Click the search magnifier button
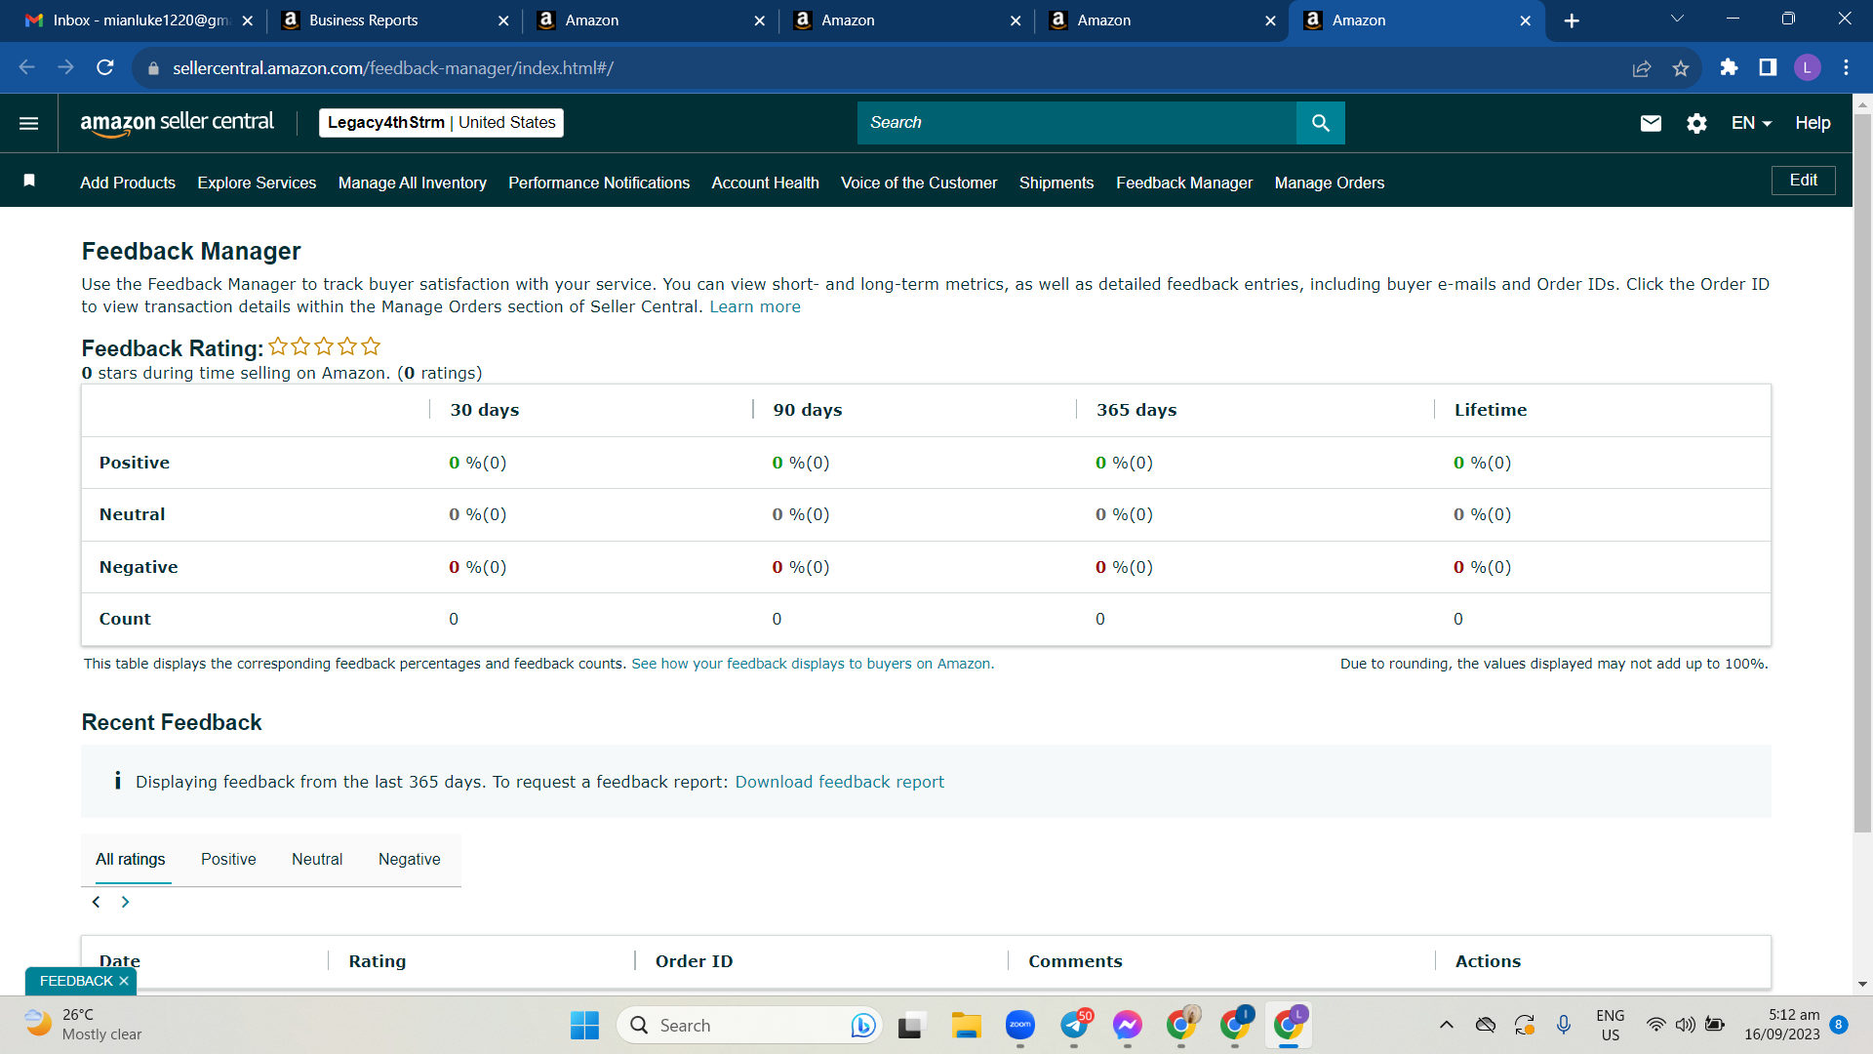 1321,123
